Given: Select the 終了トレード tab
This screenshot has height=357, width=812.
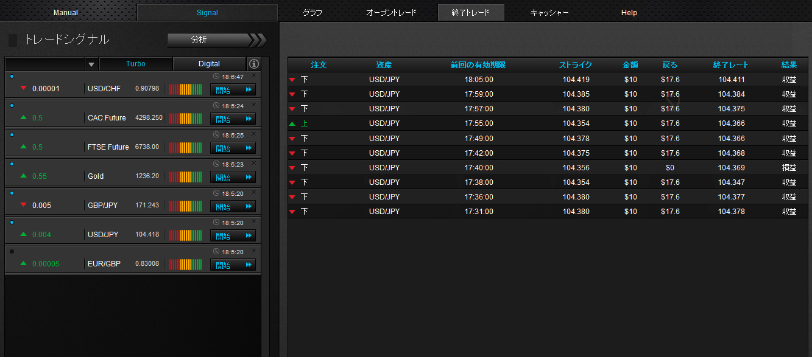Looking at the screenshot, I should (471, 13).
